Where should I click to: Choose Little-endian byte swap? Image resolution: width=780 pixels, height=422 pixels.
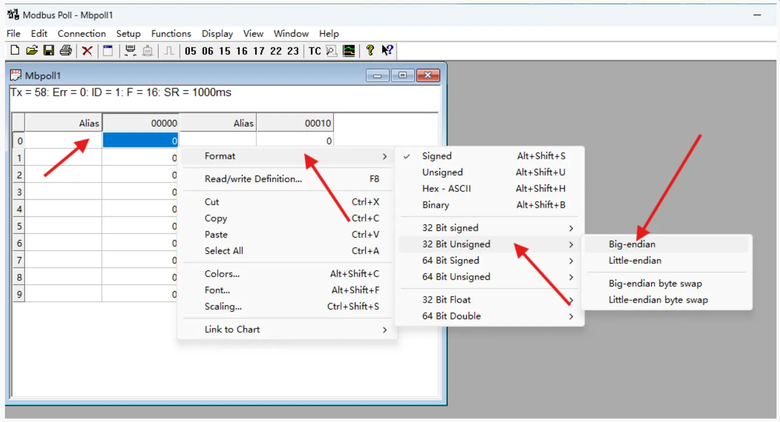tap(667, 300)
